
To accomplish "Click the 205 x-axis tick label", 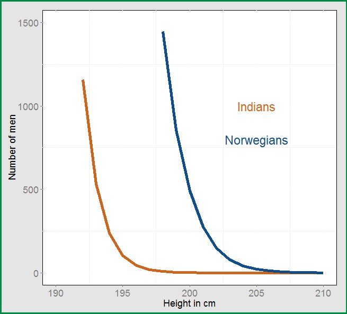I will [256, 293].
